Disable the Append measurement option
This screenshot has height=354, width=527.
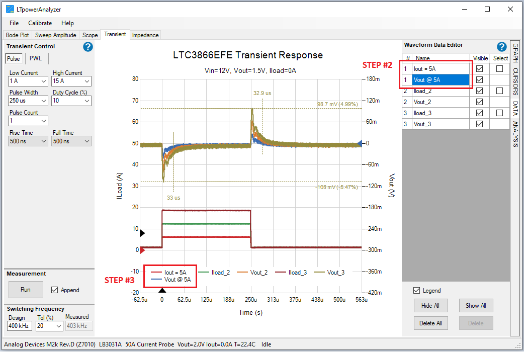(54, 290)
